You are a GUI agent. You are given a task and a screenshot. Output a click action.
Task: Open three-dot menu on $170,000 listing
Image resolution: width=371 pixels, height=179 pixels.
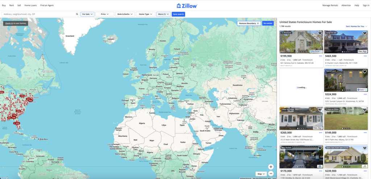(320, 171)
